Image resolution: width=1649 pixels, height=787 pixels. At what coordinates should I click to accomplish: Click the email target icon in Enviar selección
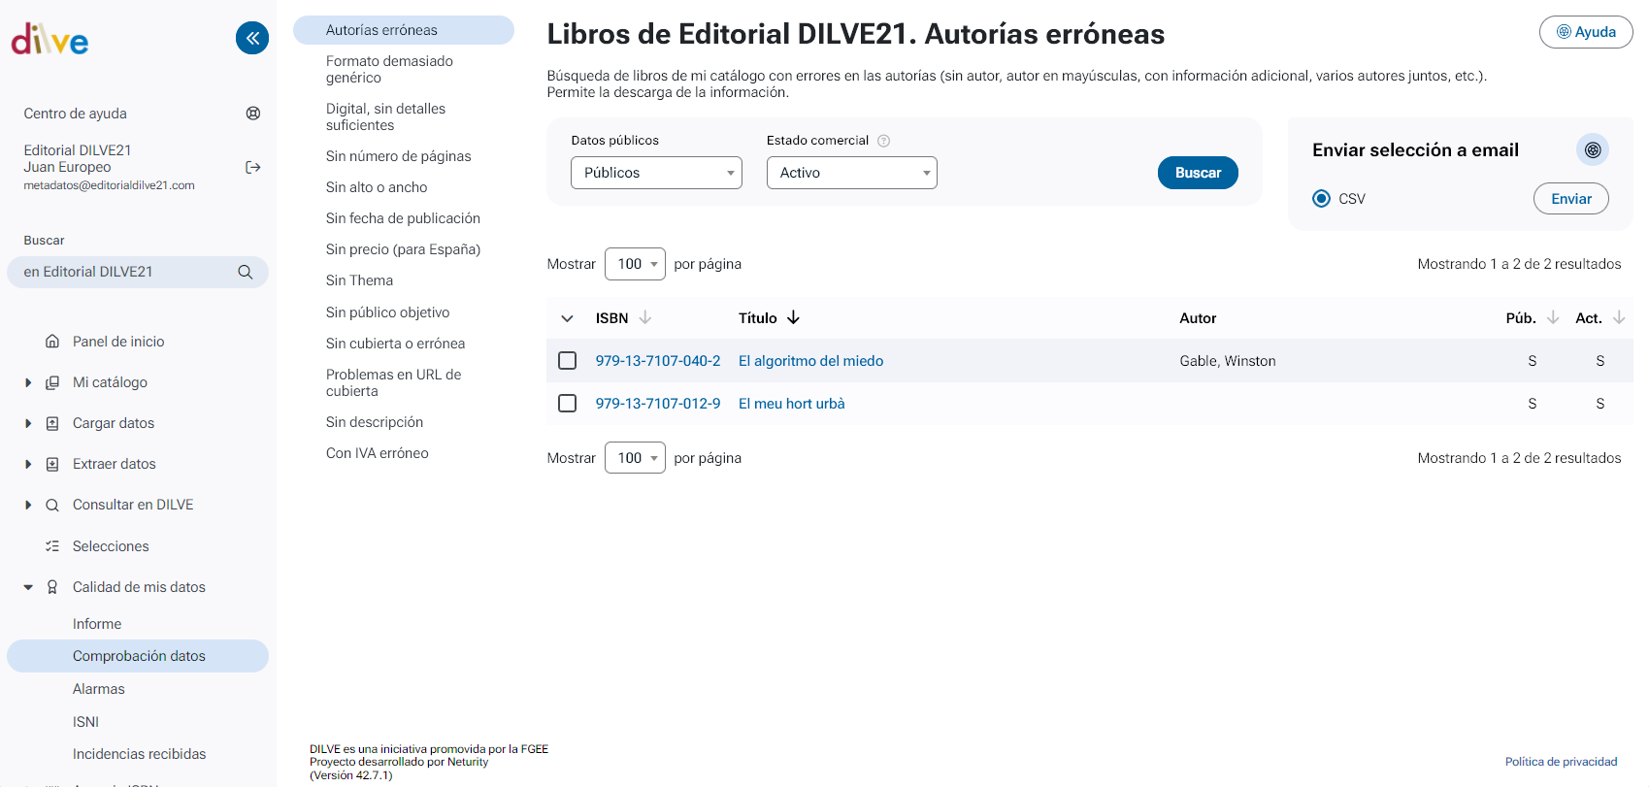1592,150
